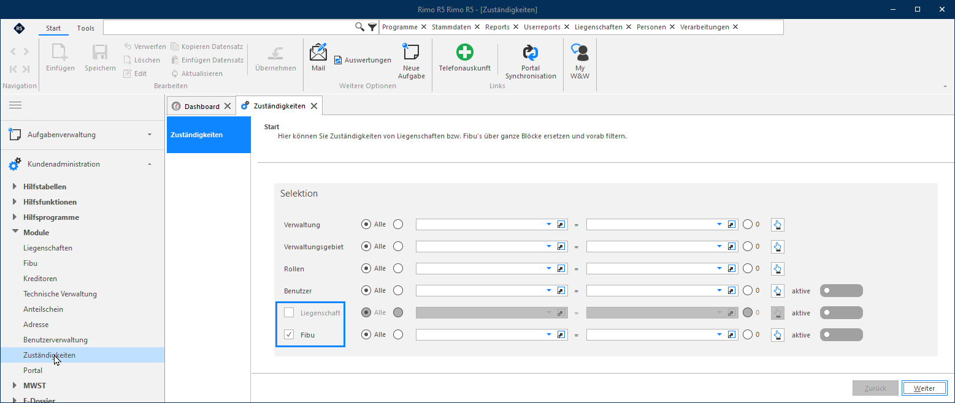
Task: Uncheck the Fibu checkbox
Action: pos(289,335)
